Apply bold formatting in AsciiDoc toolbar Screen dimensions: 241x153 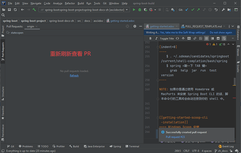(151, 38)
